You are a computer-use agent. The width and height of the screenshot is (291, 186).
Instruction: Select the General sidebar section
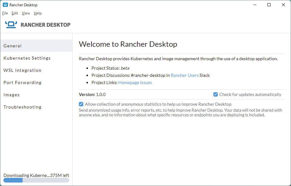click(36, 45)
